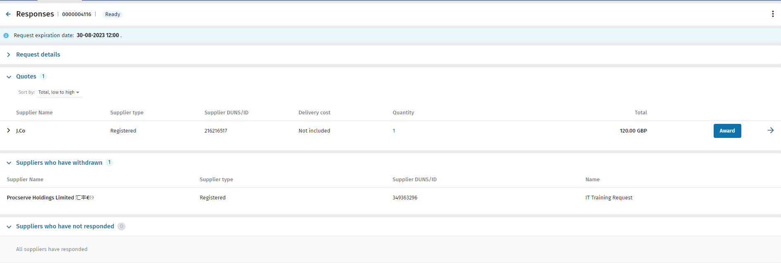781x263 pixels.
Task: Click the Ready status badge
Action: 112,14
